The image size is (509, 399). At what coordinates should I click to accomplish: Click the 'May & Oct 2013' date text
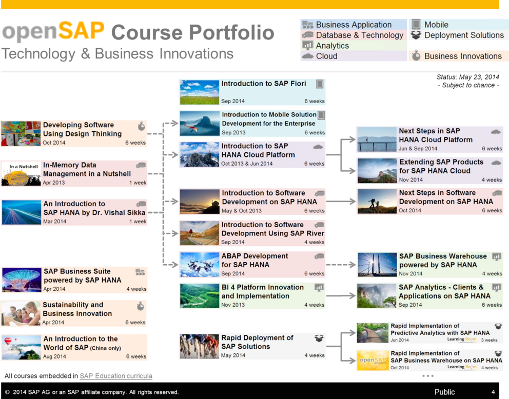click(x=242, y=211)
